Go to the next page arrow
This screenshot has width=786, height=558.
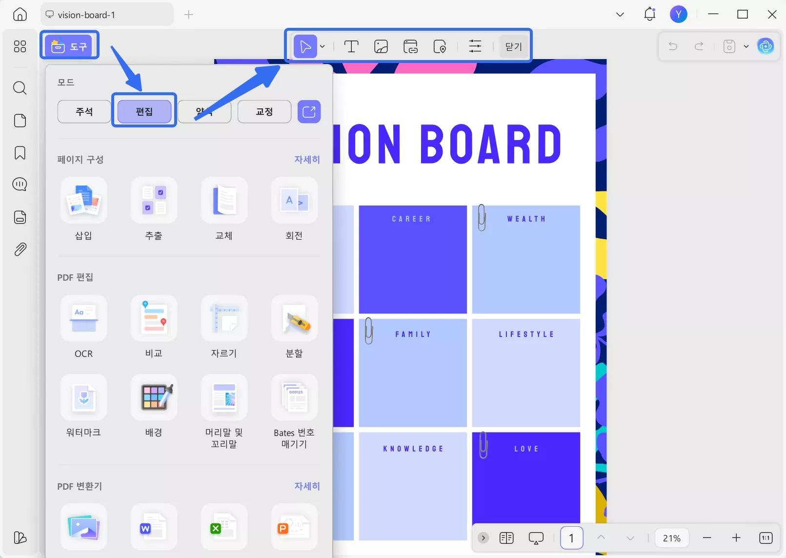(630, 538)
